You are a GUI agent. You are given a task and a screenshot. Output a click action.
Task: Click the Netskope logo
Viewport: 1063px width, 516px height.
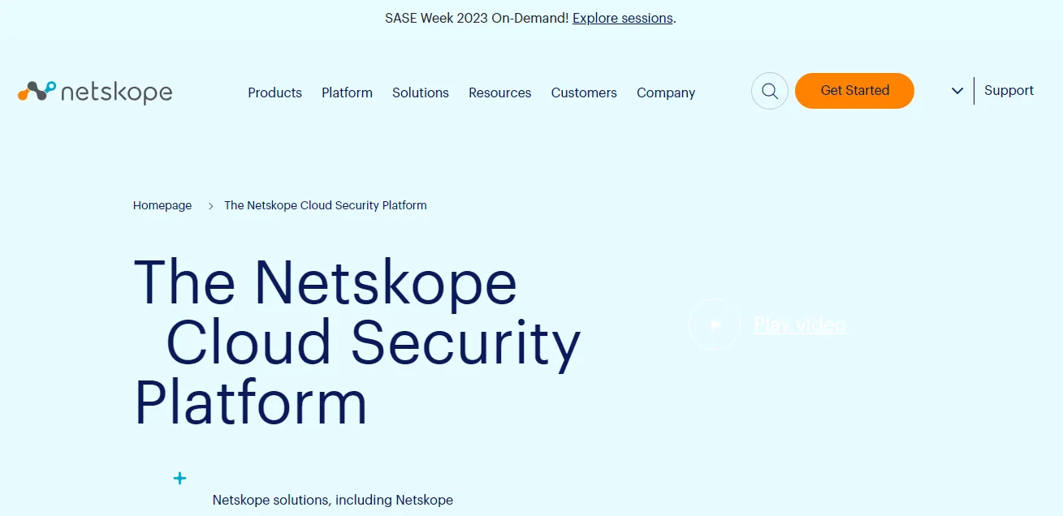(x=95, y=92)
